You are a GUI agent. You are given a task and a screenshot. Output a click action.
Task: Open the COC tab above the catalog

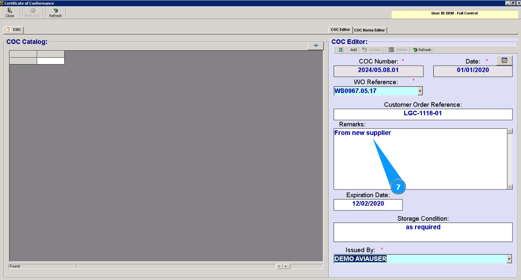14,29
